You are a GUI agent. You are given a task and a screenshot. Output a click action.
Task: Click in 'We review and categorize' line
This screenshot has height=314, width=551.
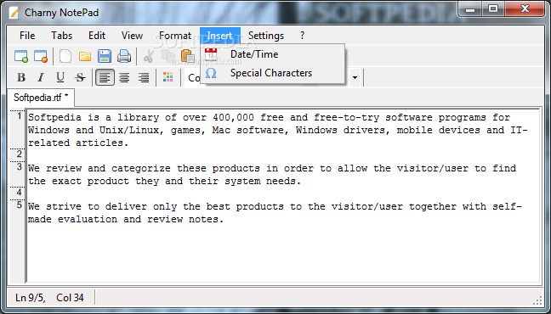(x=272, y=168)
